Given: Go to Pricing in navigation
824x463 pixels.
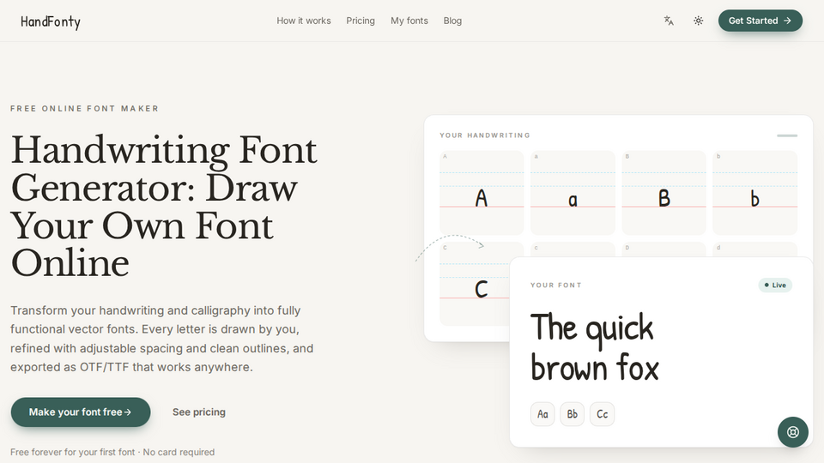Looking at the screenshot, I should tap(360, 21).
